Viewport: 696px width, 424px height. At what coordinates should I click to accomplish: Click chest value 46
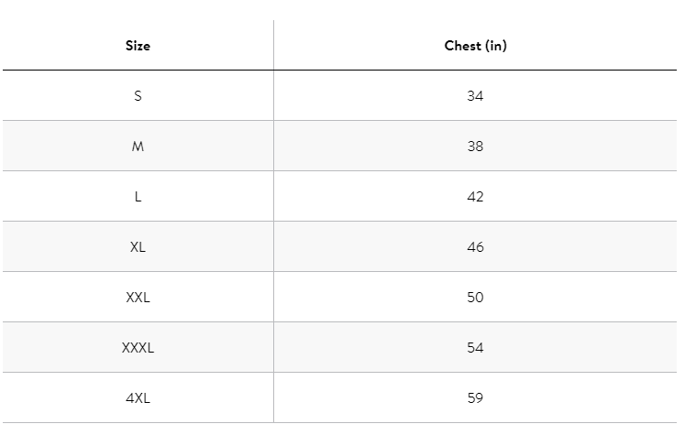(x=475, y=247)
